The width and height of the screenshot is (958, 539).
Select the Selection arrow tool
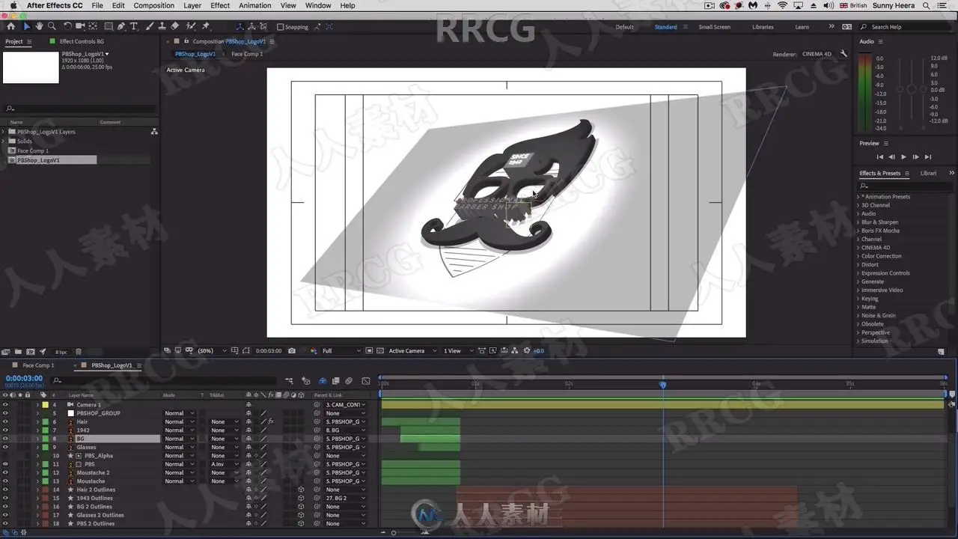(x=27, y=26)
